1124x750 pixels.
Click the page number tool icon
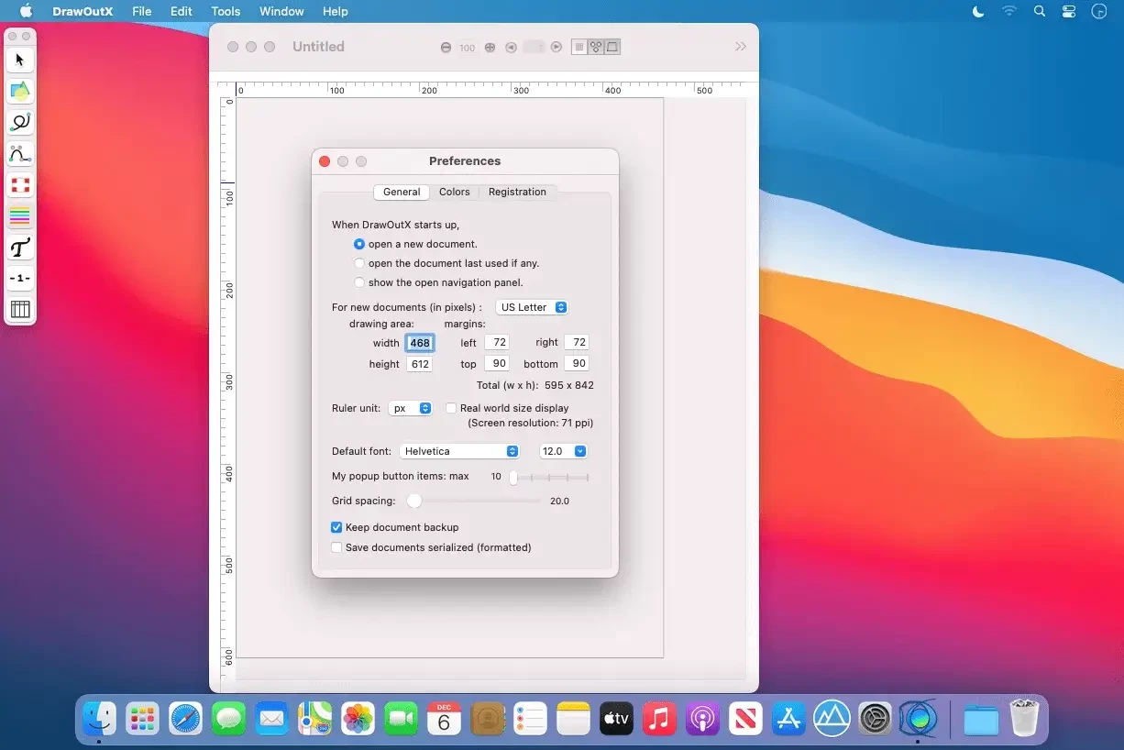click(20, 278)
